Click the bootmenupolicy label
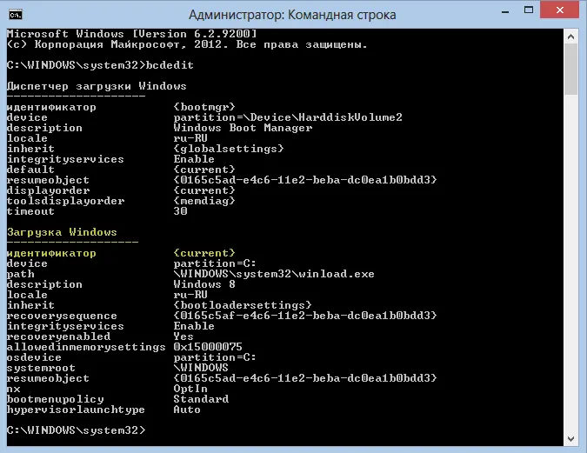This screenshot has height=453, width=587. click(x=55, y=399)
